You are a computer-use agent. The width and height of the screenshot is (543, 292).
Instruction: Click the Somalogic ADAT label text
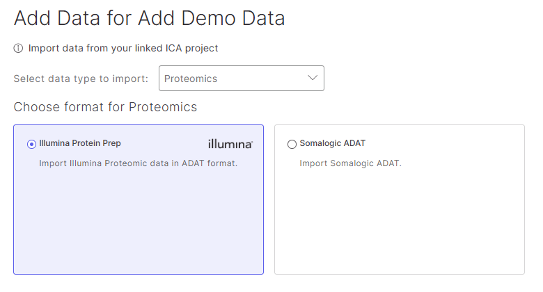tap(333, 143)
